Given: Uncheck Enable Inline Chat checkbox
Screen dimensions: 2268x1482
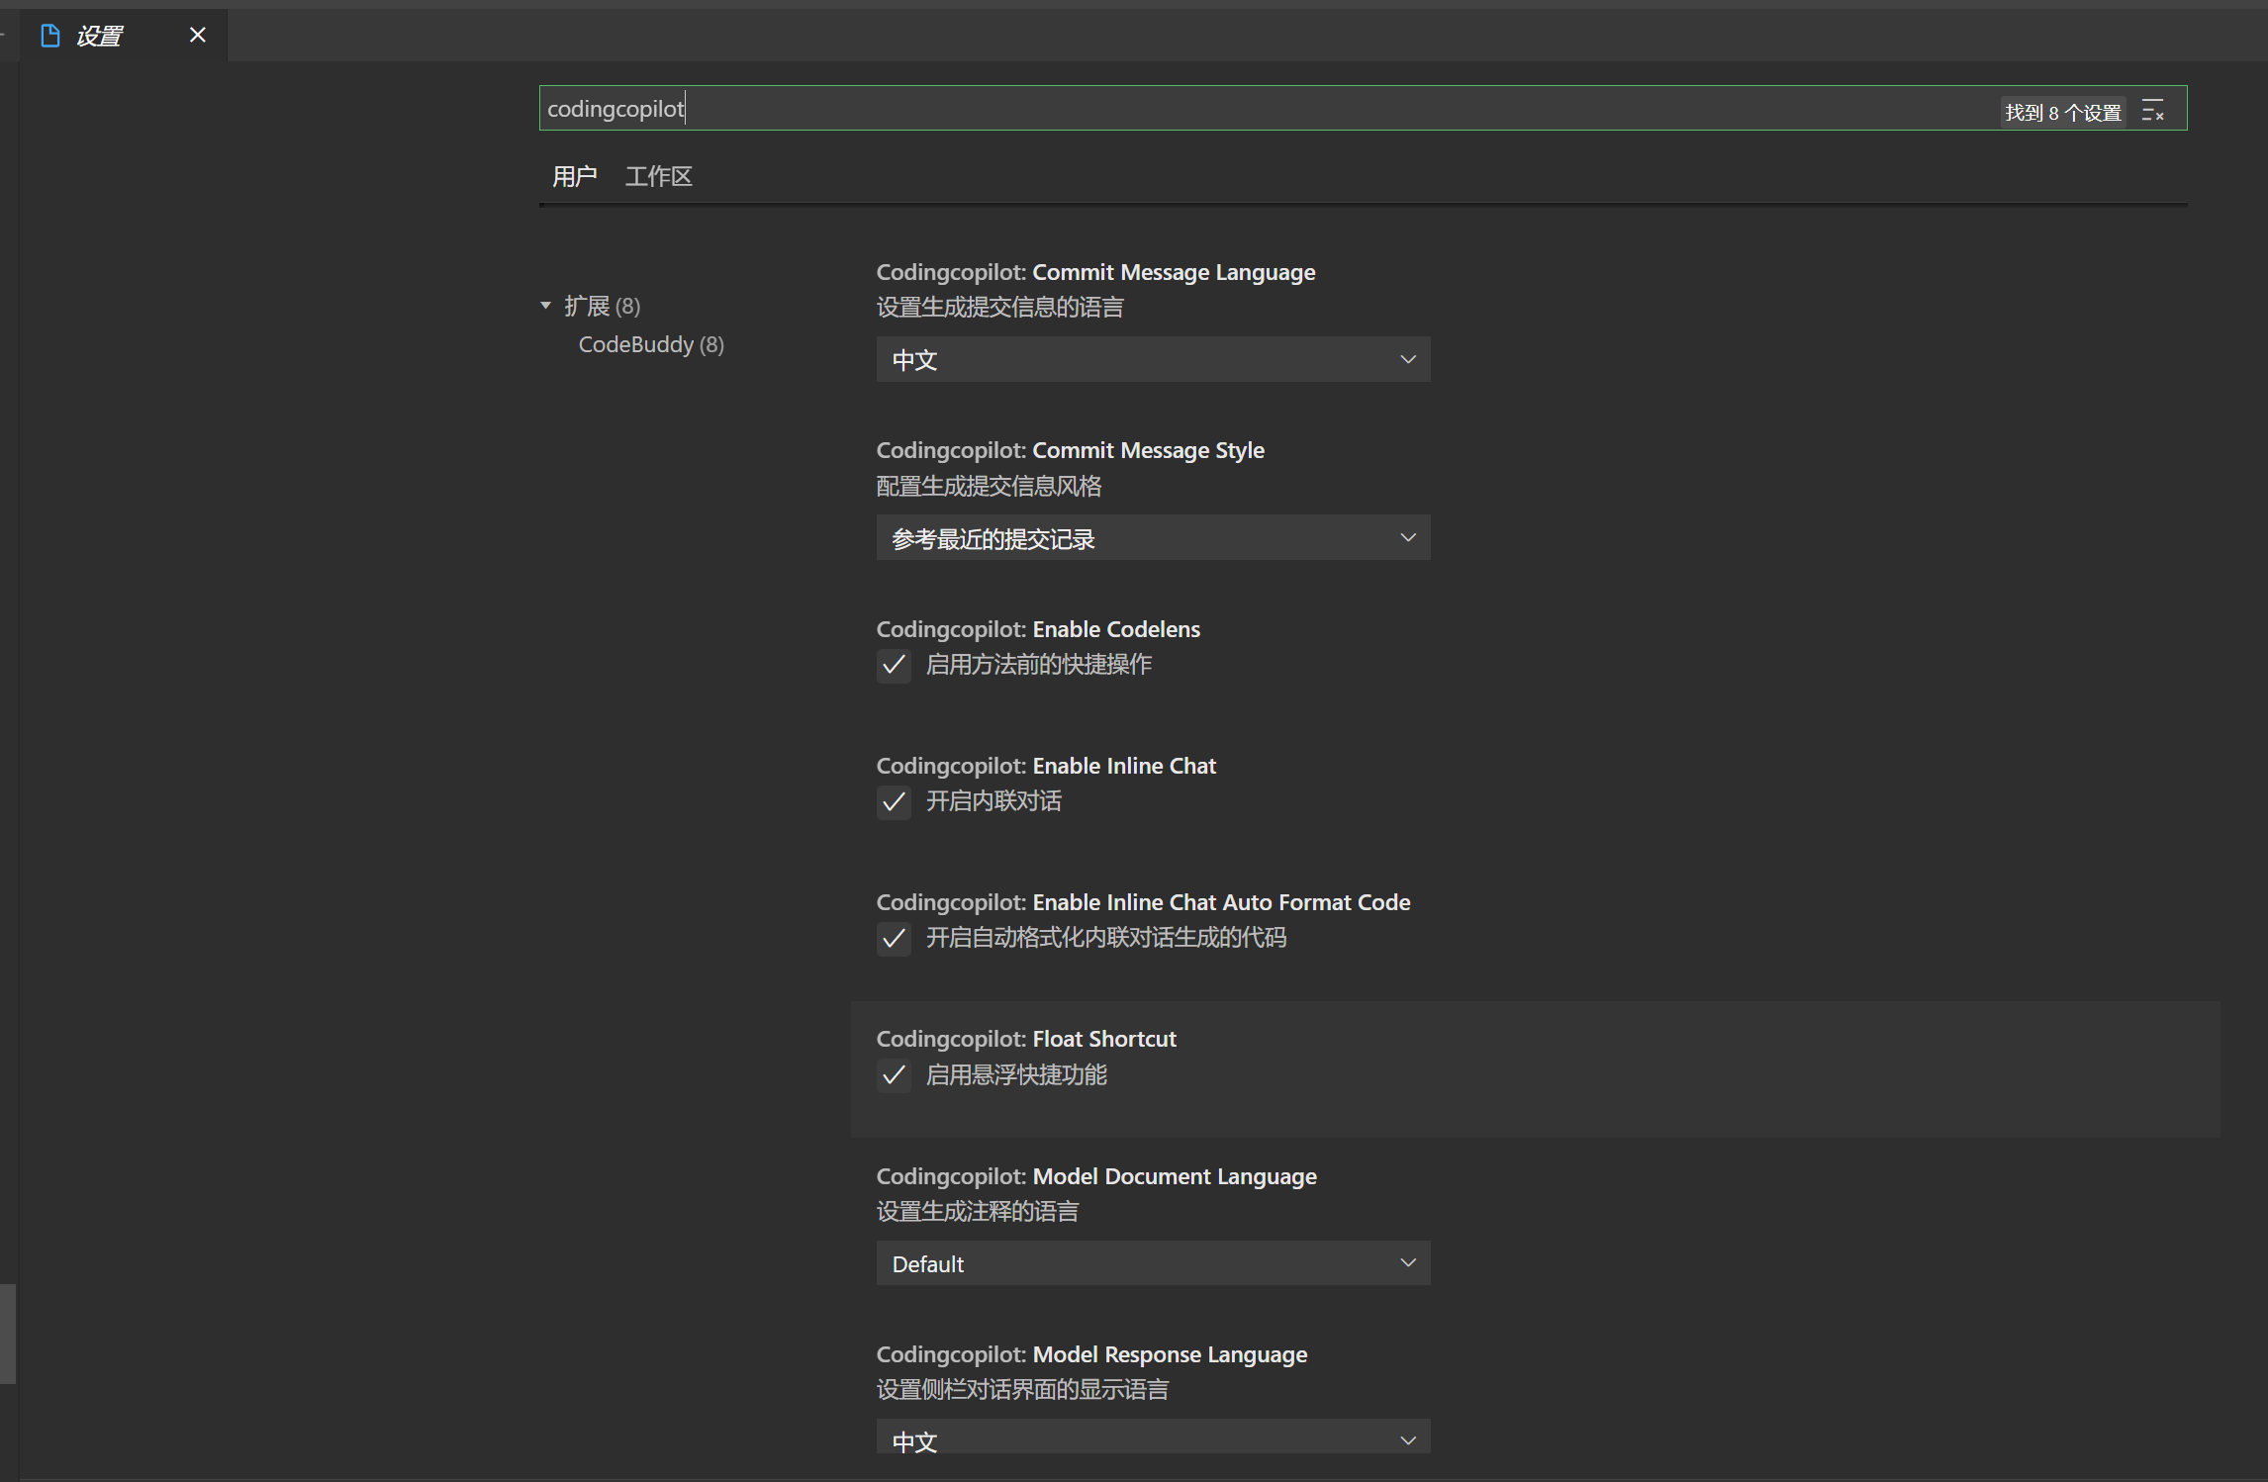Looking at the screenshot, I should click(x=894, y=801).
